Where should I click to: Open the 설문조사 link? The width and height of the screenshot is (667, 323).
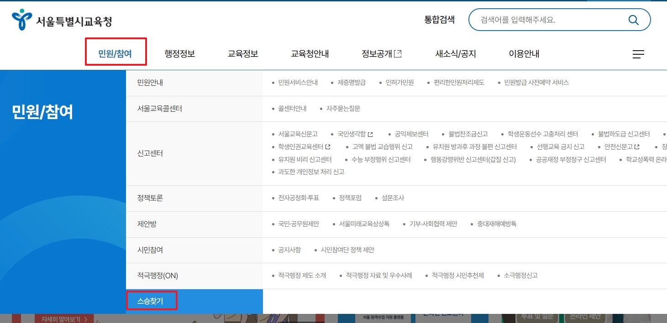pos(393,198)
